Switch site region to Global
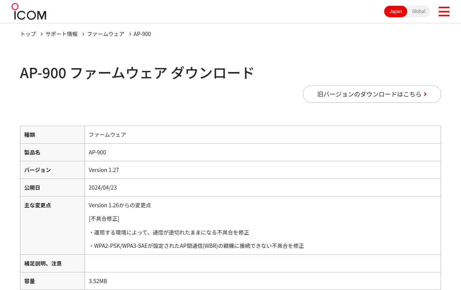461x290 pixels. (x=419, y=11)
